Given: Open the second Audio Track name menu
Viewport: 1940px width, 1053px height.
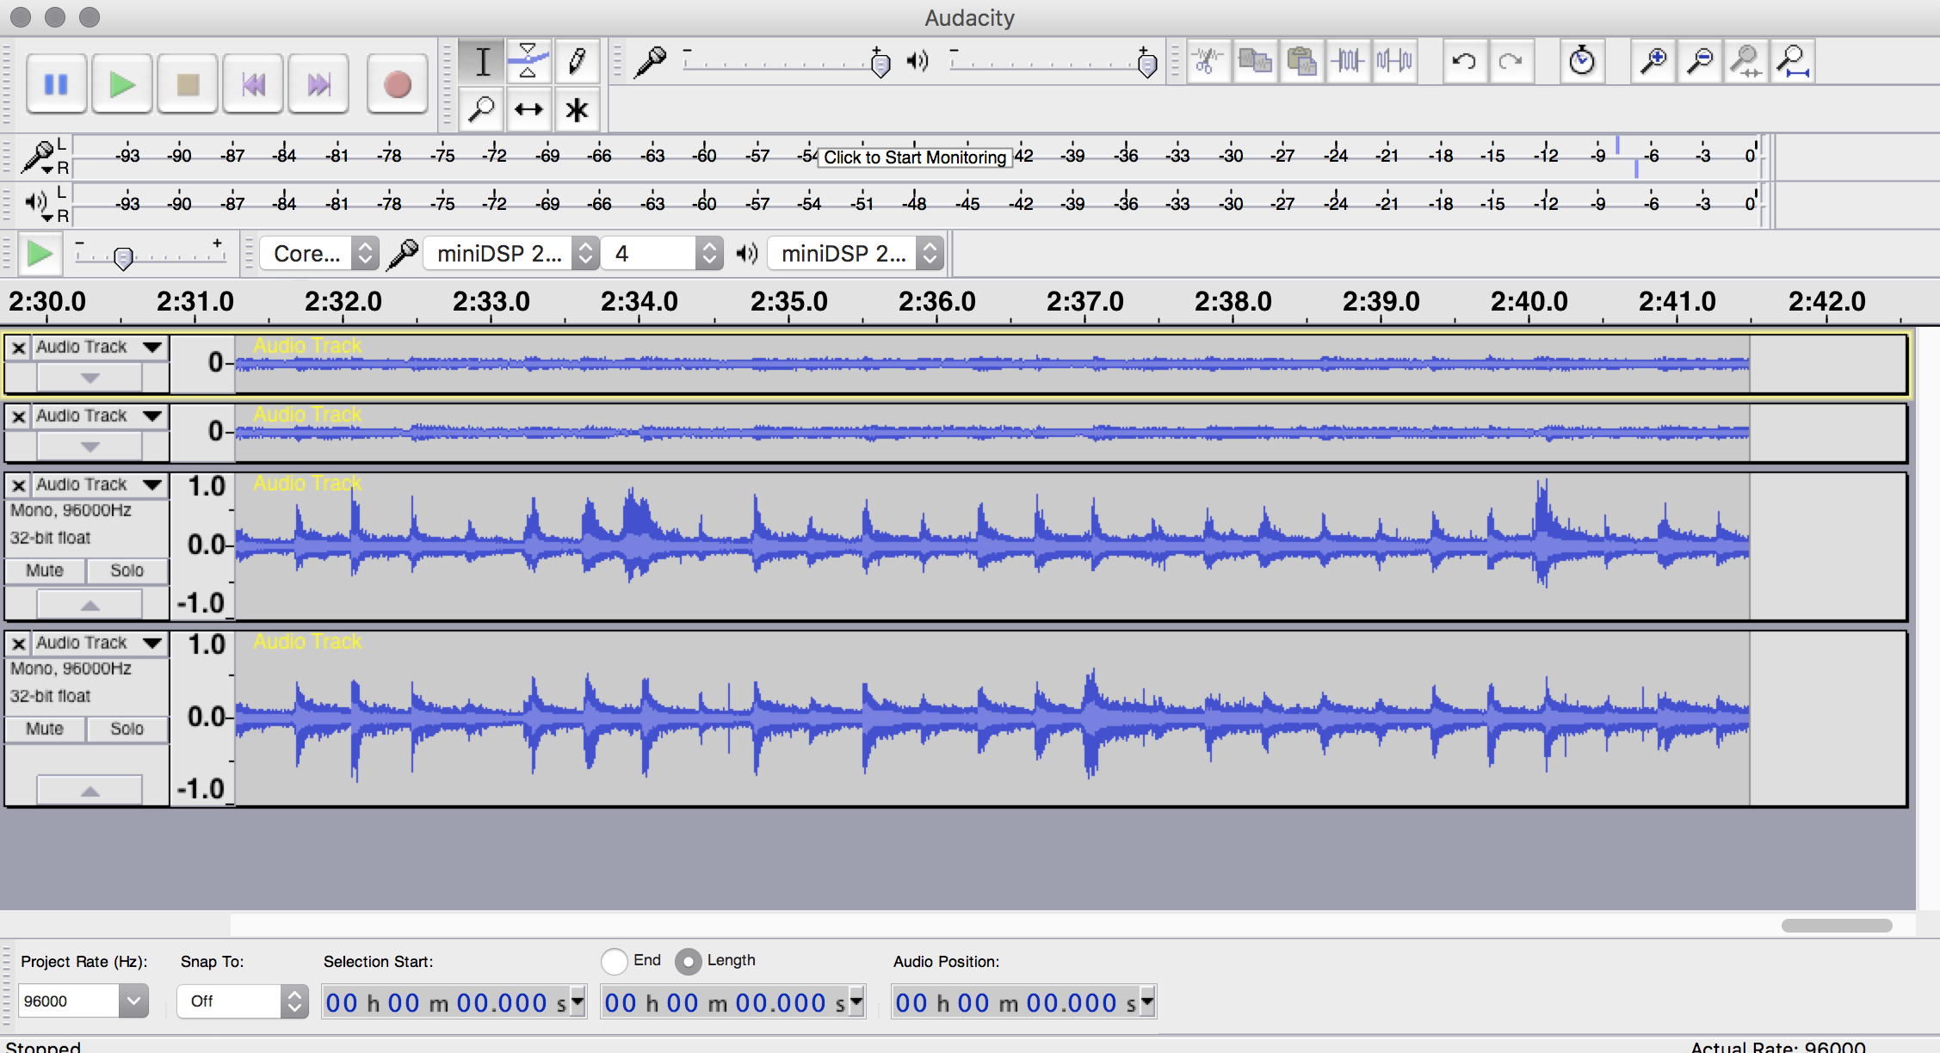Looking at the screenshot, I should click(x=99, y=416).
